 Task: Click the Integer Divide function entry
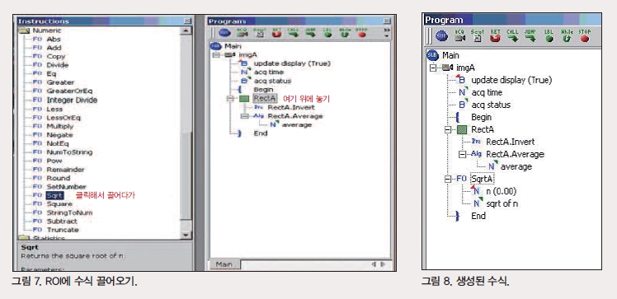pos(72,100)
